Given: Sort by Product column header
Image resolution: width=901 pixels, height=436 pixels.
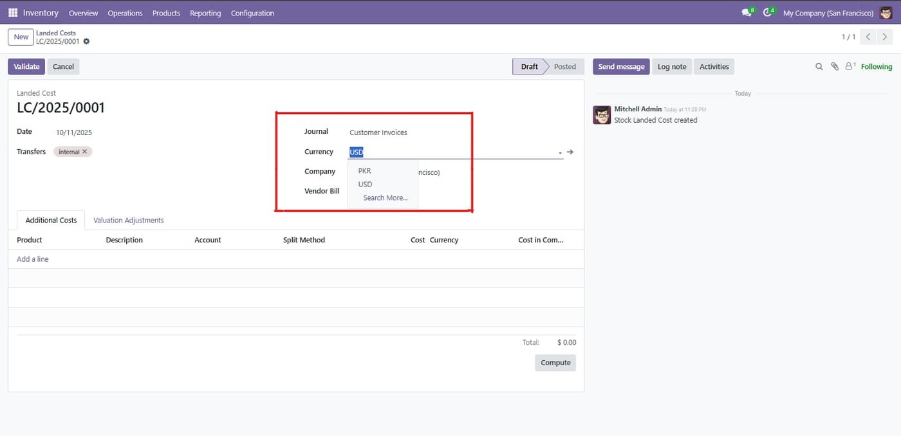Looking at the screenshot, I should [30, 240].
